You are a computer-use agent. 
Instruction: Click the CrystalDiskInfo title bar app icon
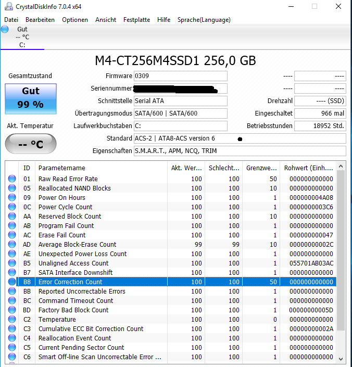[9, 6]
